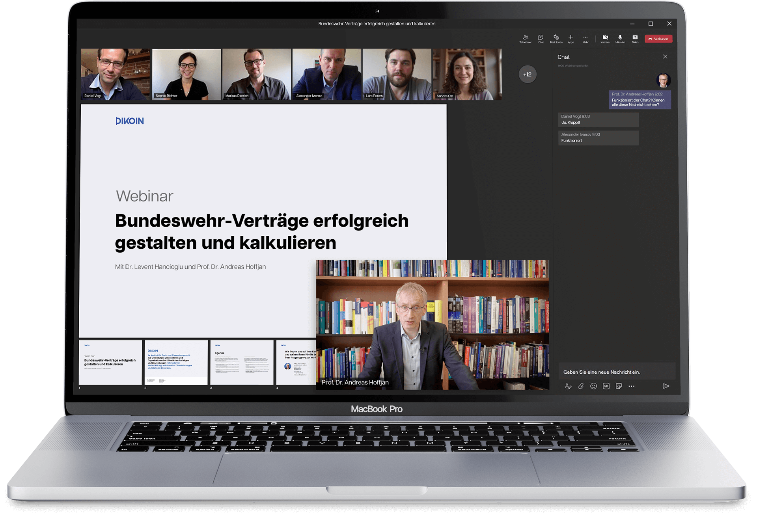Click Alexander Ivanov's 'Funktioniert' message
The width and height of the screenshot is (757, 514).
[x=598, y=138]
